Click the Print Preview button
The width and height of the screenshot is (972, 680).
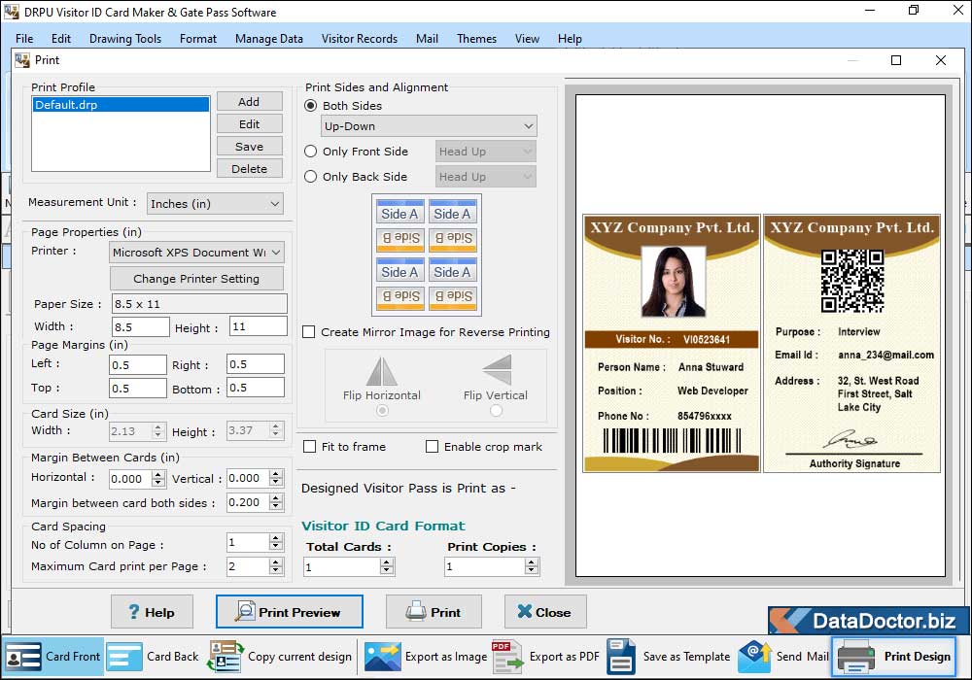pos(290,612)
